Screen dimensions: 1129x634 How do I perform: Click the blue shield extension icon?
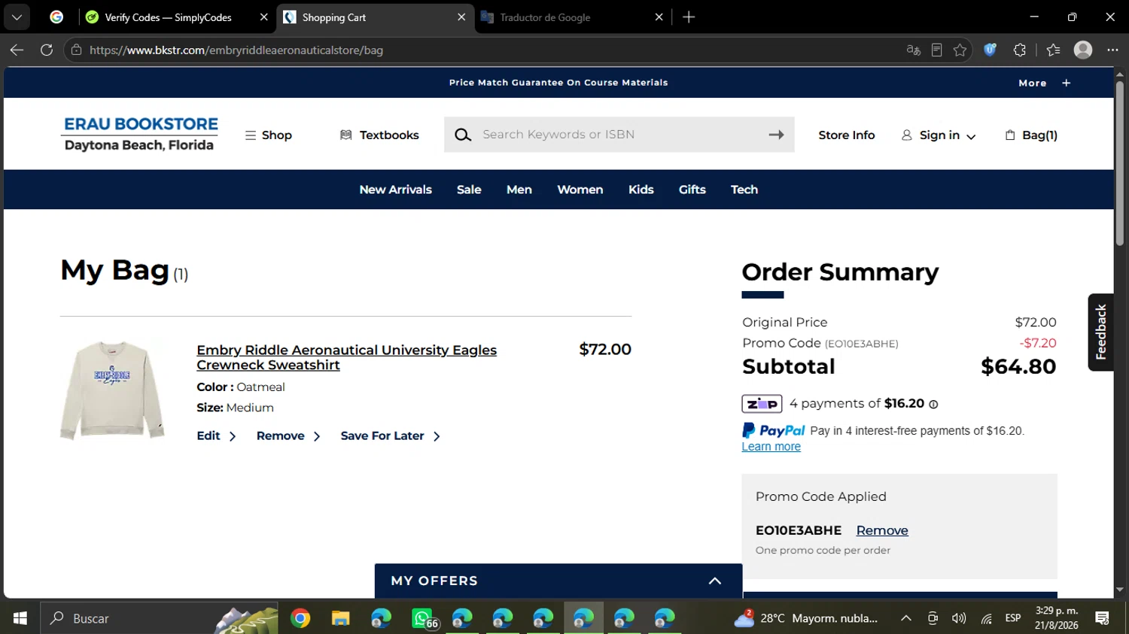[x=991, y=50]
